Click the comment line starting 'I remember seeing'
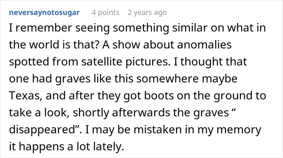Screen dimensions: 283x158 pos(137,28)
